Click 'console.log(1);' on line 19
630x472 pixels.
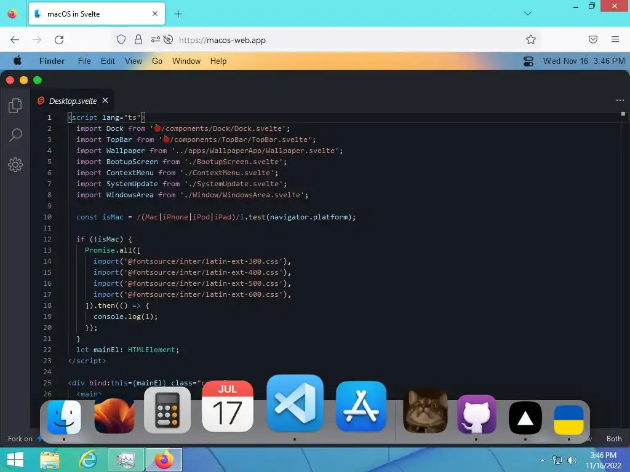pyautogui.click(x=126, y=317)
